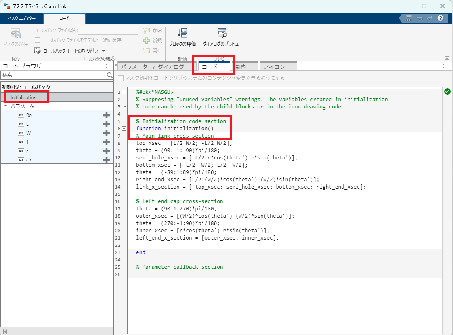The width and height of the screenshot is (453, 335).
Task: Click the redo arrow icon
Action: pos(430,18)
